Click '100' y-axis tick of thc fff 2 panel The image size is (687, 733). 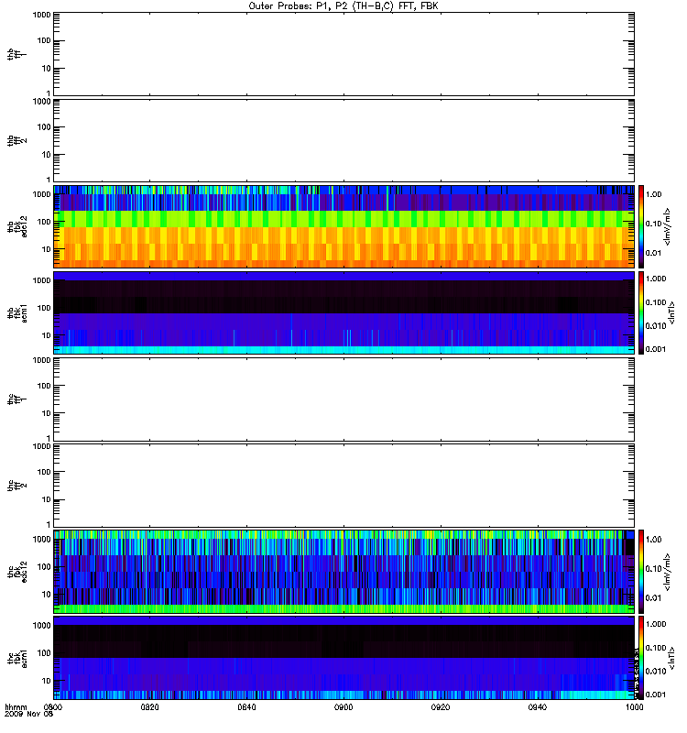(x=44, y=472)
